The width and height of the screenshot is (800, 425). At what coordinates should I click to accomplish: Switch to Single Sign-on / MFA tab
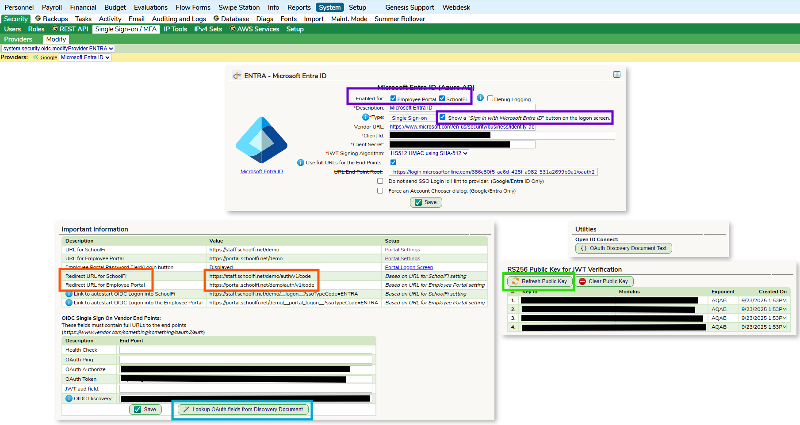(126, 29)
